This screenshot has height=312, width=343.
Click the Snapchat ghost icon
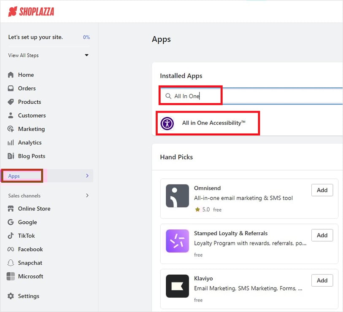pyautogui.click(x=11, y=263)
